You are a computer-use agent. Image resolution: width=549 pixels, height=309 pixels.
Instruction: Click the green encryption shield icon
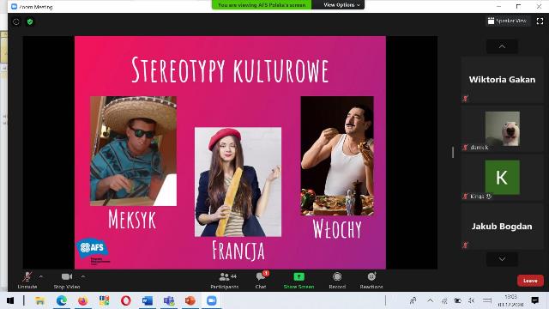click(x=30, y=21)
